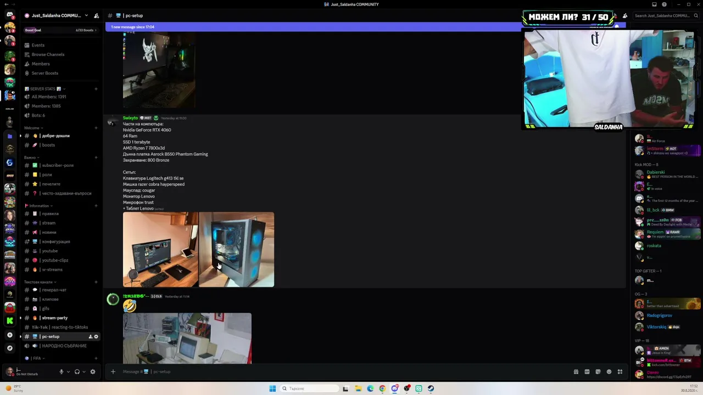Collapse the Текстови канали category

(40, 282)
